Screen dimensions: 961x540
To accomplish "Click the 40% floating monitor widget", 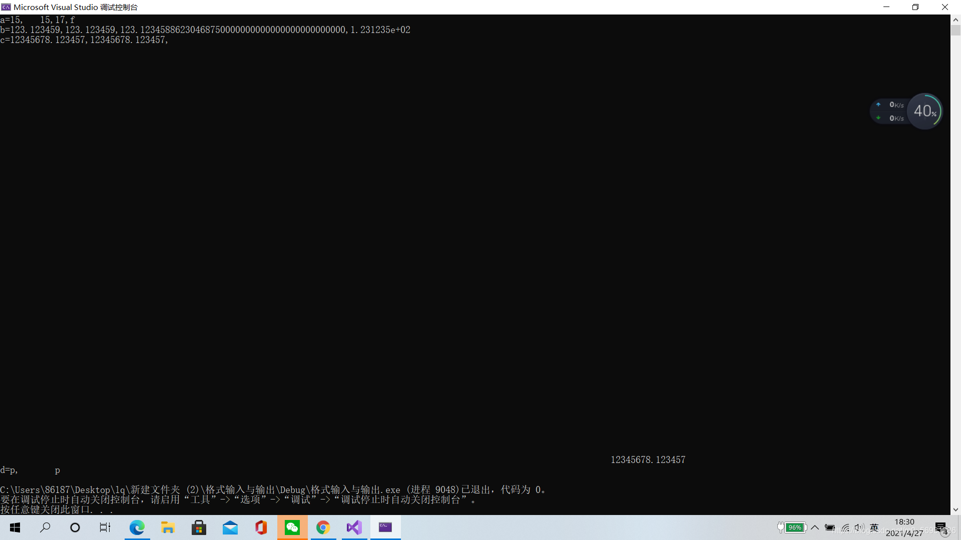I will coord(925,111).
